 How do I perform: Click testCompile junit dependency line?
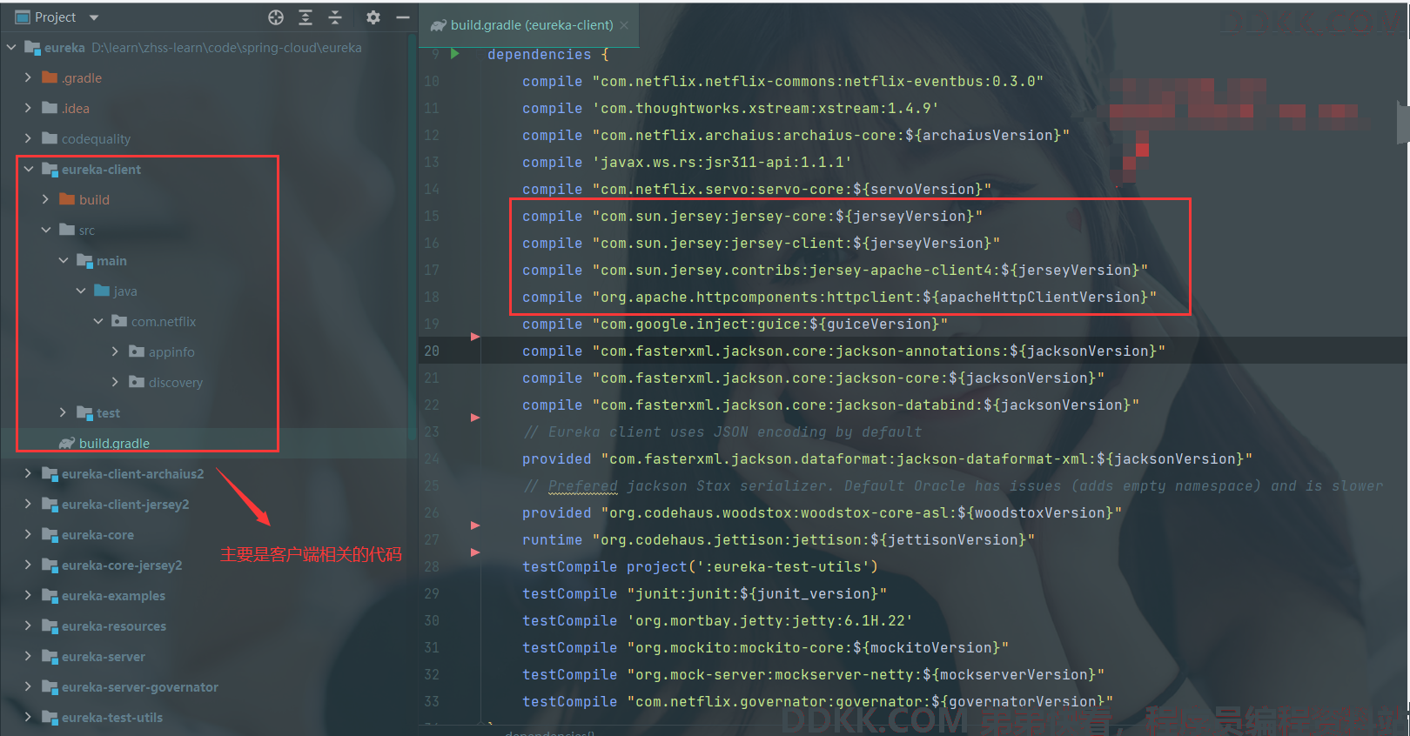(704, 594)
